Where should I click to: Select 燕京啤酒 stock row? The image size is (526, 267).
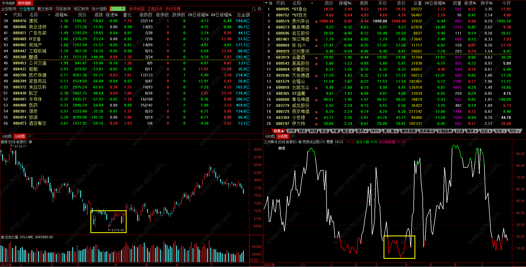[x=395, y=111]
